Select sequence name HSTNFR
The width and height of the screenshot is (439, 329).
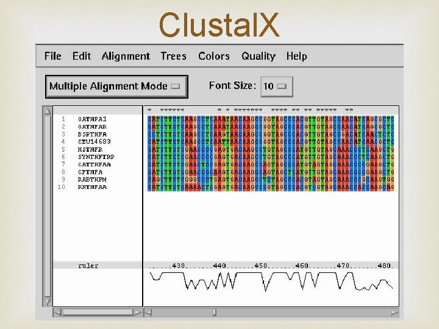pos(90,149)
